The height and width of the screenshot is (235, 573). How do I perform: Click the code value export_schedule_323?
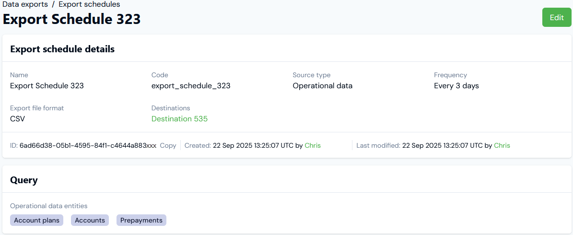(x=191, y=86)
